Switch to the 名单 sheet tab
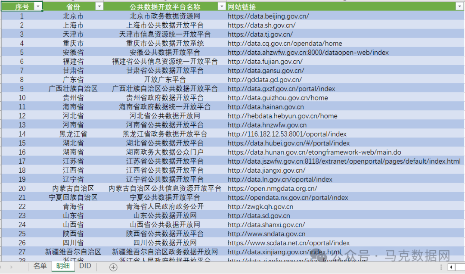This screenshot has height=274, width=465. tap(40, 266)
